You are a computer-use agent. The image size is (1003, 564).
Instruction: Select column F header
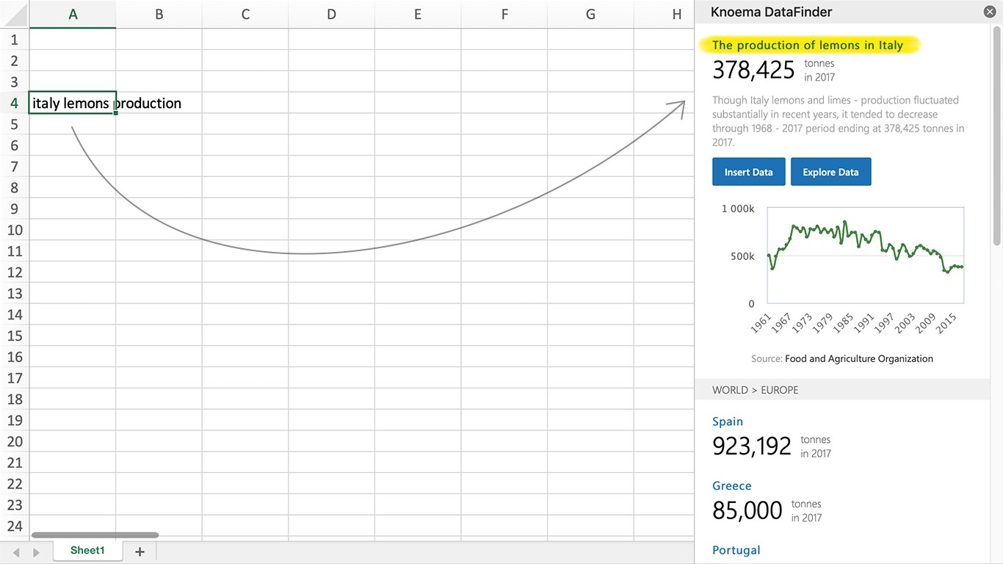pos(504,14)
